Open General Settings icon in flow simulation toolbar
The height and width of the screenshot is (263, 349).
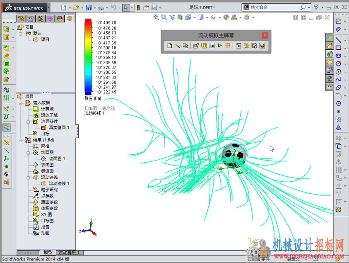196,46
